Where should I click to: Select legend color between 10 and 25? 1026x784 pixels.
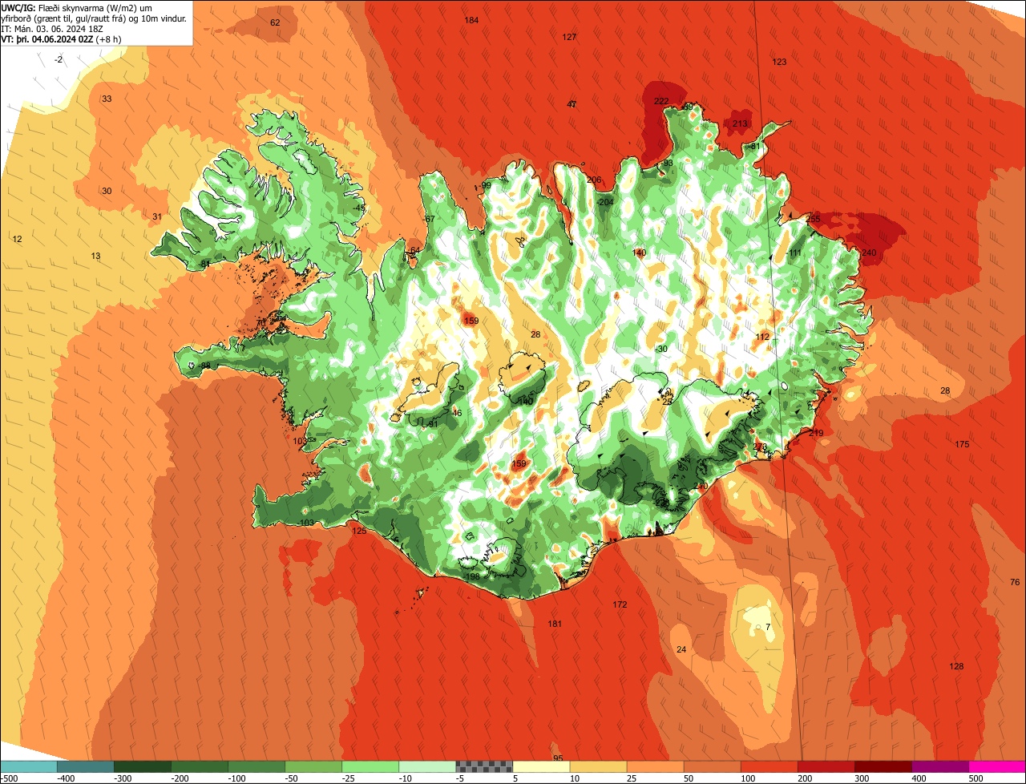tap(598, 766)
